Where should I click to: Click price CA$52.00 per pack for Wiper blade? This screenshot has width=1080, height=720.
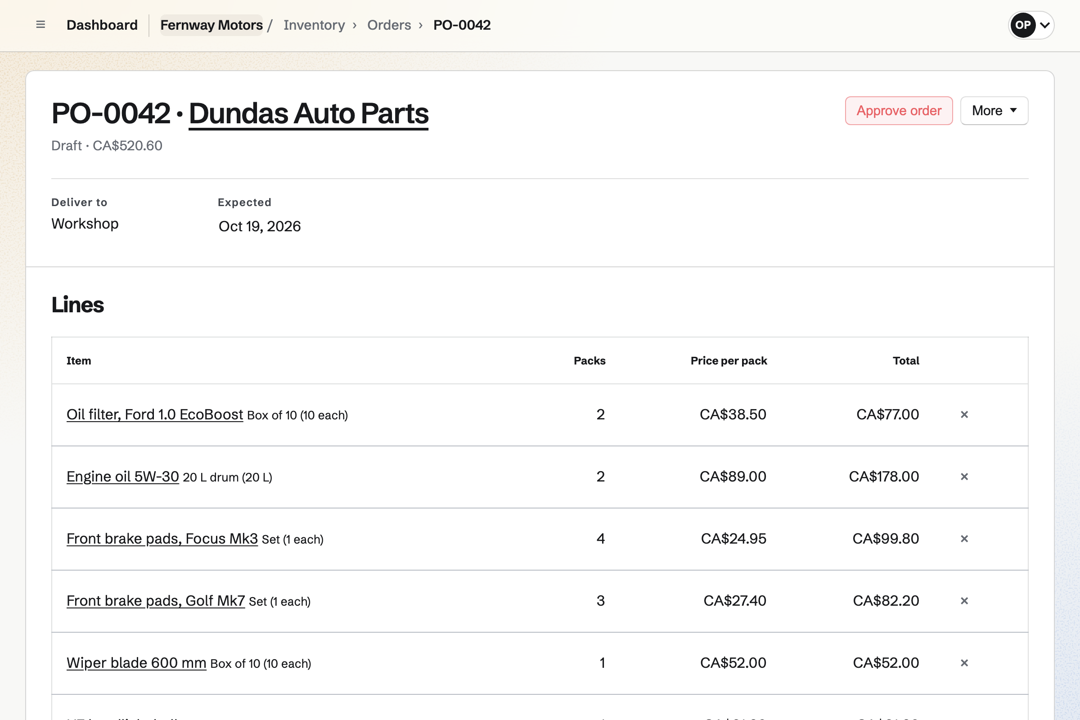tap(733, 662)
